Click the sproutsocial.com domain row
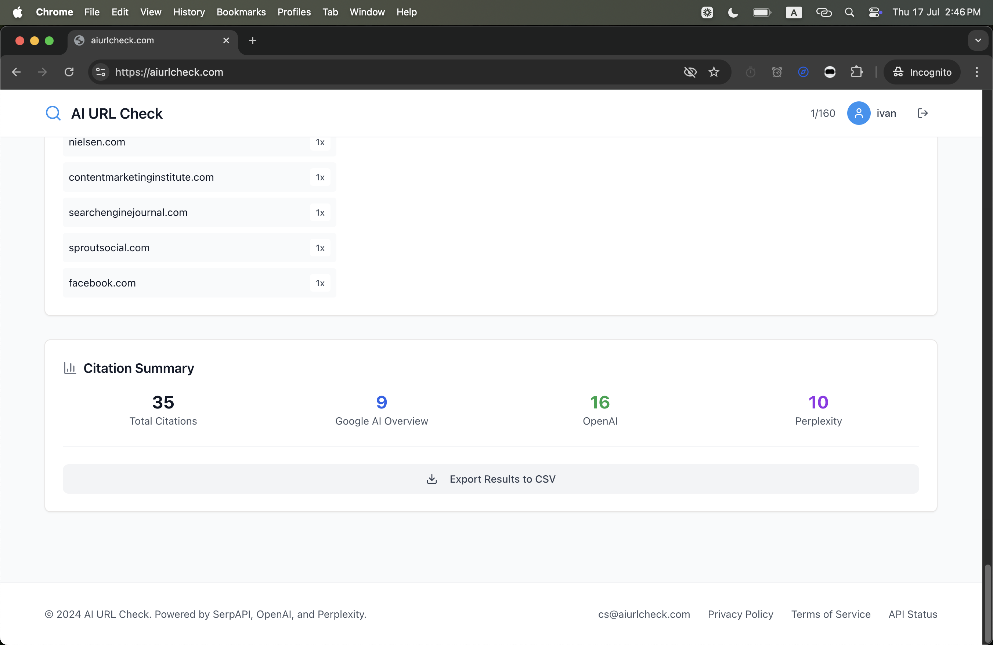 tap(199, 248)
